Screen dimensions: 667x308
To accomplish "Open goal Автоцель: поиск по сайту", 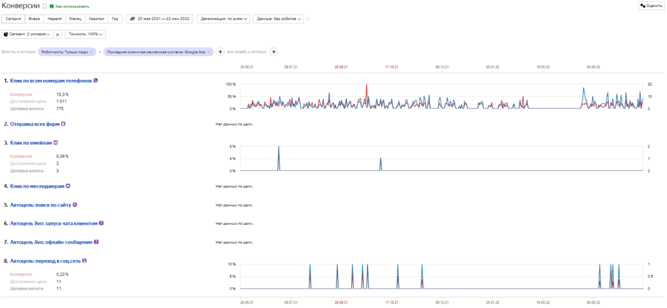I will (x=41, y=205).
